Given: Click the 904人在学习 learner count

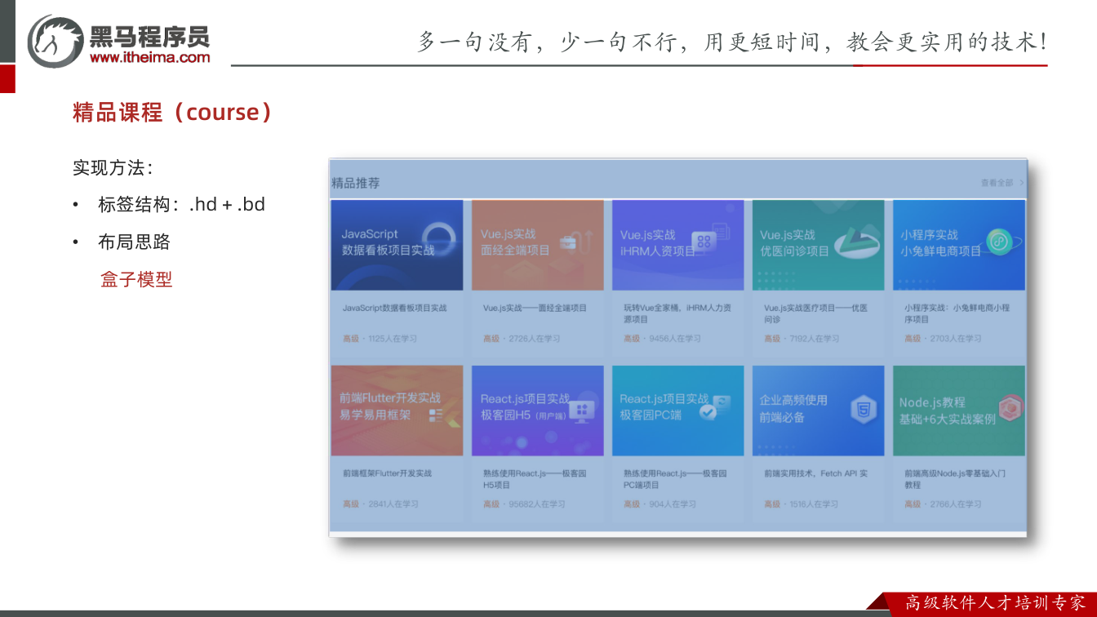Looking at the screenshot, I should point(673,504).
